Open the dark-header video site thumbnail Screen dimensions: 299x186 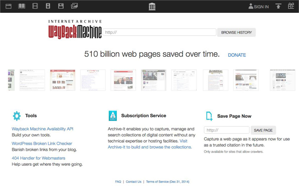[153, 80]
